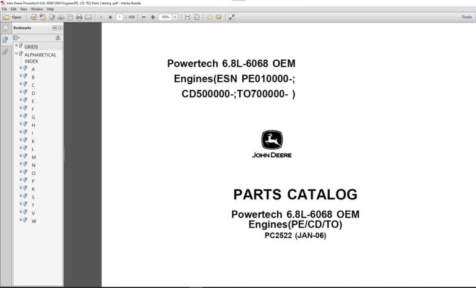The image size is (476, 288).
Task: Open the File menu
Action: (4, 9)
